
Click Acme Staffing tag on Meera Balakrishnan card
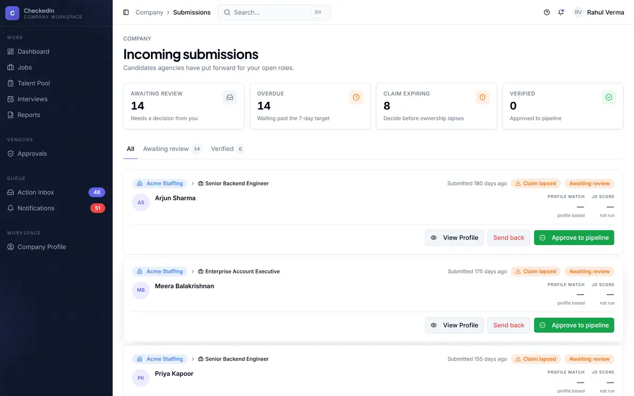click(x=160, y=271)
